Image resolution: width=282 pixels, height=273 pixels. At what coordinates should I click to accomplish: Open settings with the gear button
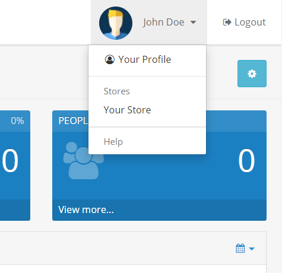(252, 74)
